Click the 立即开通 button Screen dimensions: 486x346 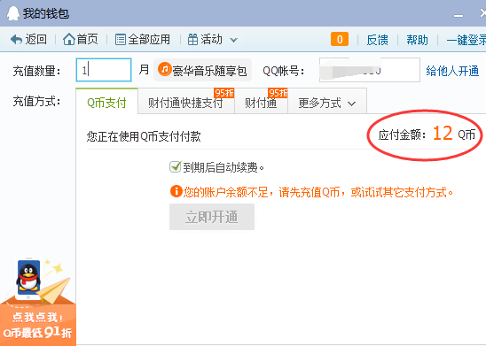point(212,217)
